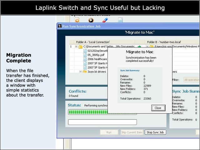Click the 'New Folders: 371' summary line
200x150 pixels.
134,89
